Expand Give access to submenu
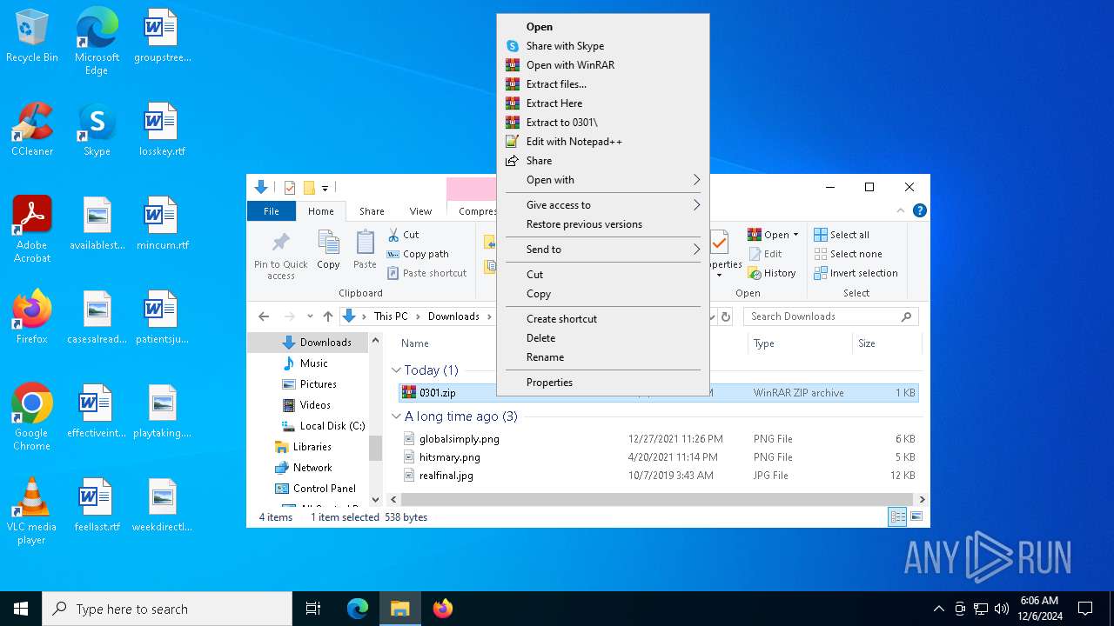Viewport: 1114px width, 626px height. pyautogui.click(x=603, y=205)
